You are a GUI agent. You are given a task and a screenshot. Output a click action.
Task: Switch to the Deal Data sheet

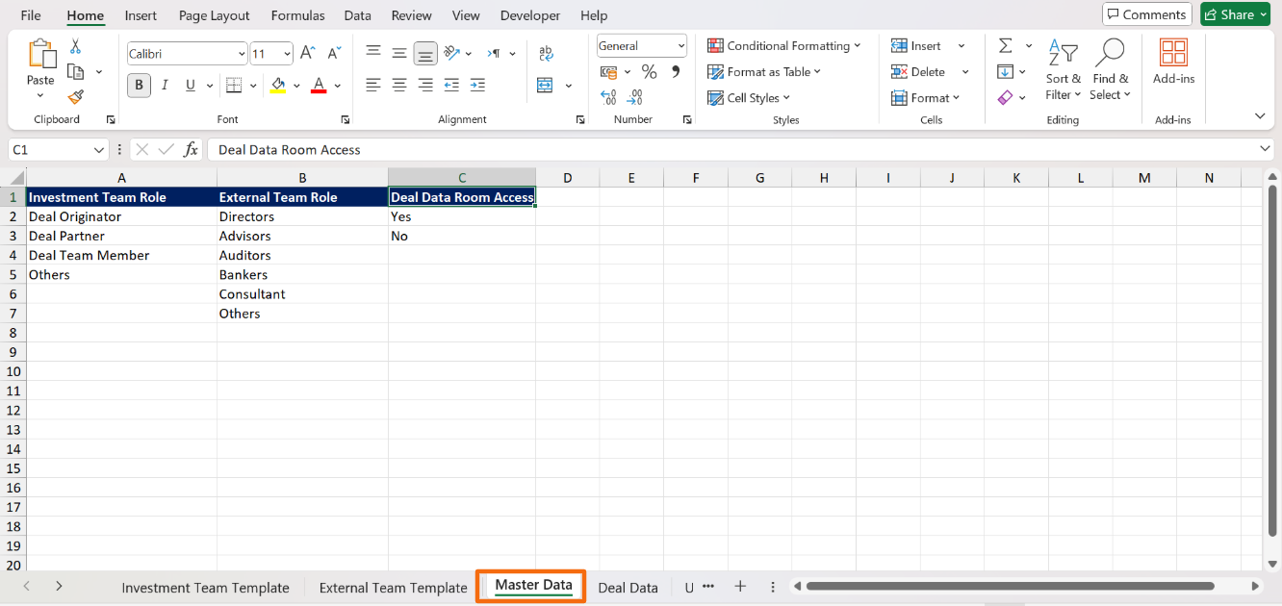pyautogui.click(x=628, y=588)
